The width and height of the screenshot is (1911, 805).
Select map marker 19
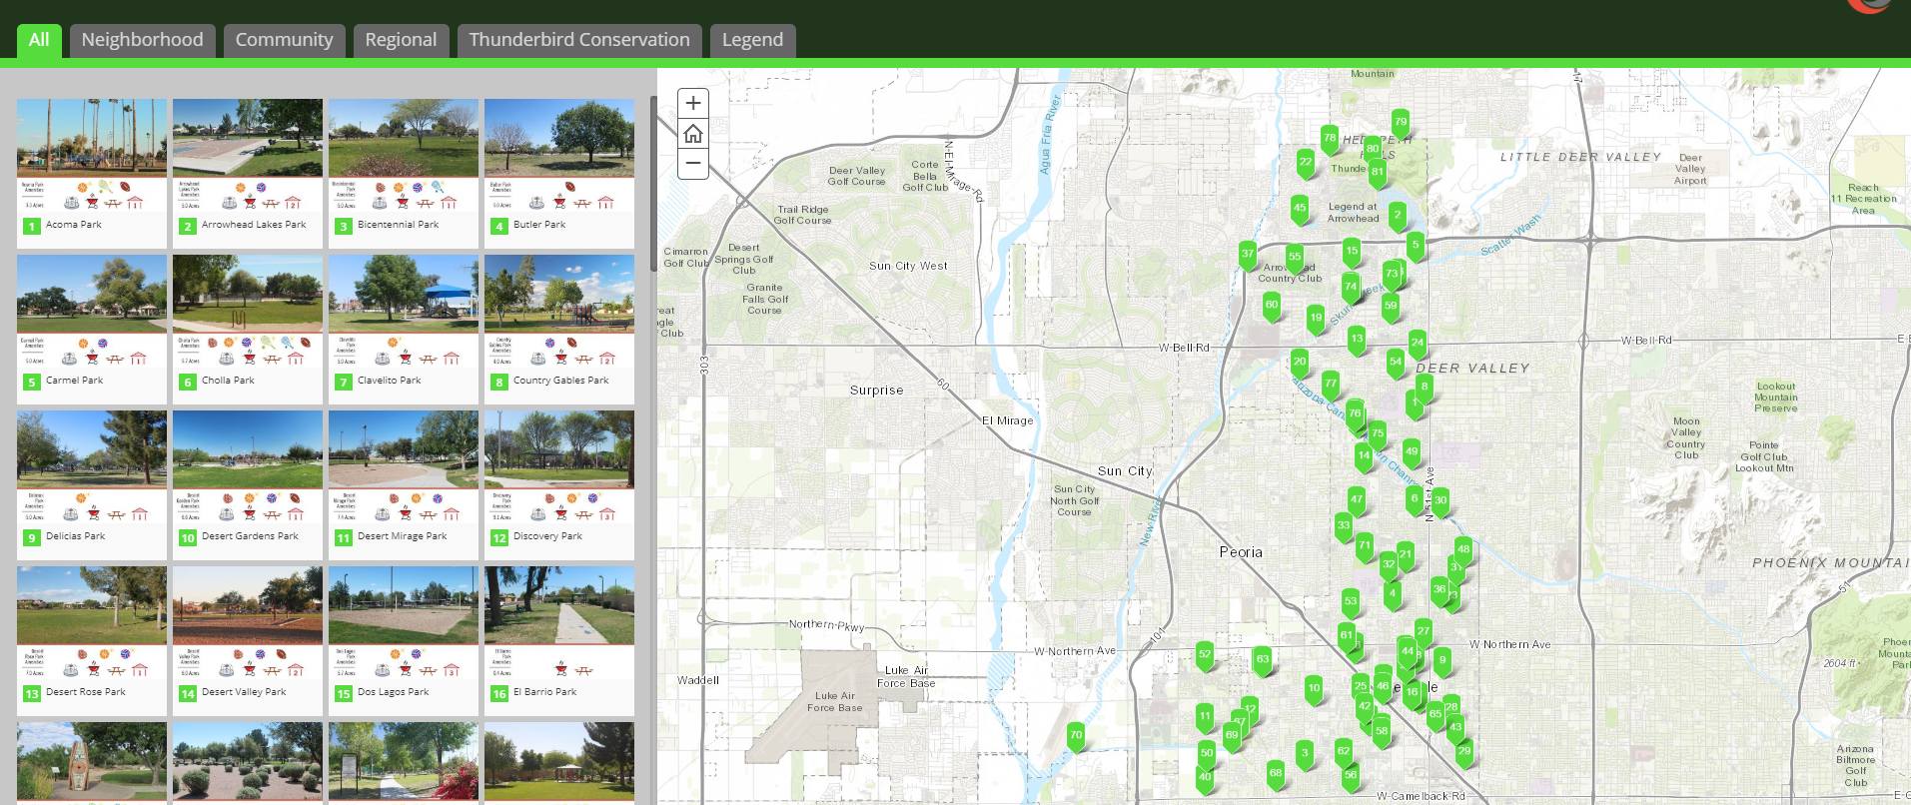(x=1316, y=319)
